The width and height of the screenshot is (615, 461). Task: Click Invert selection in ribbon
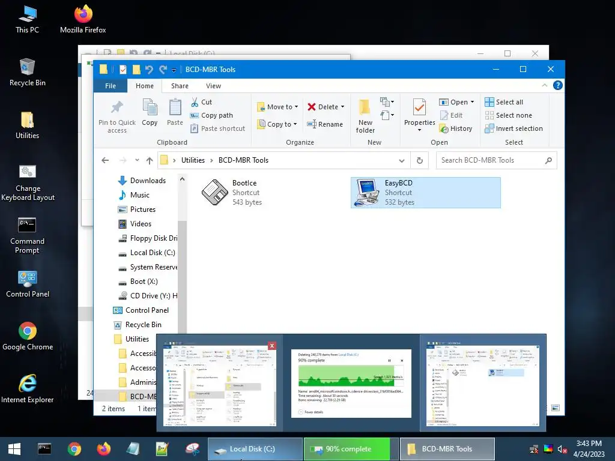point(514,128)
